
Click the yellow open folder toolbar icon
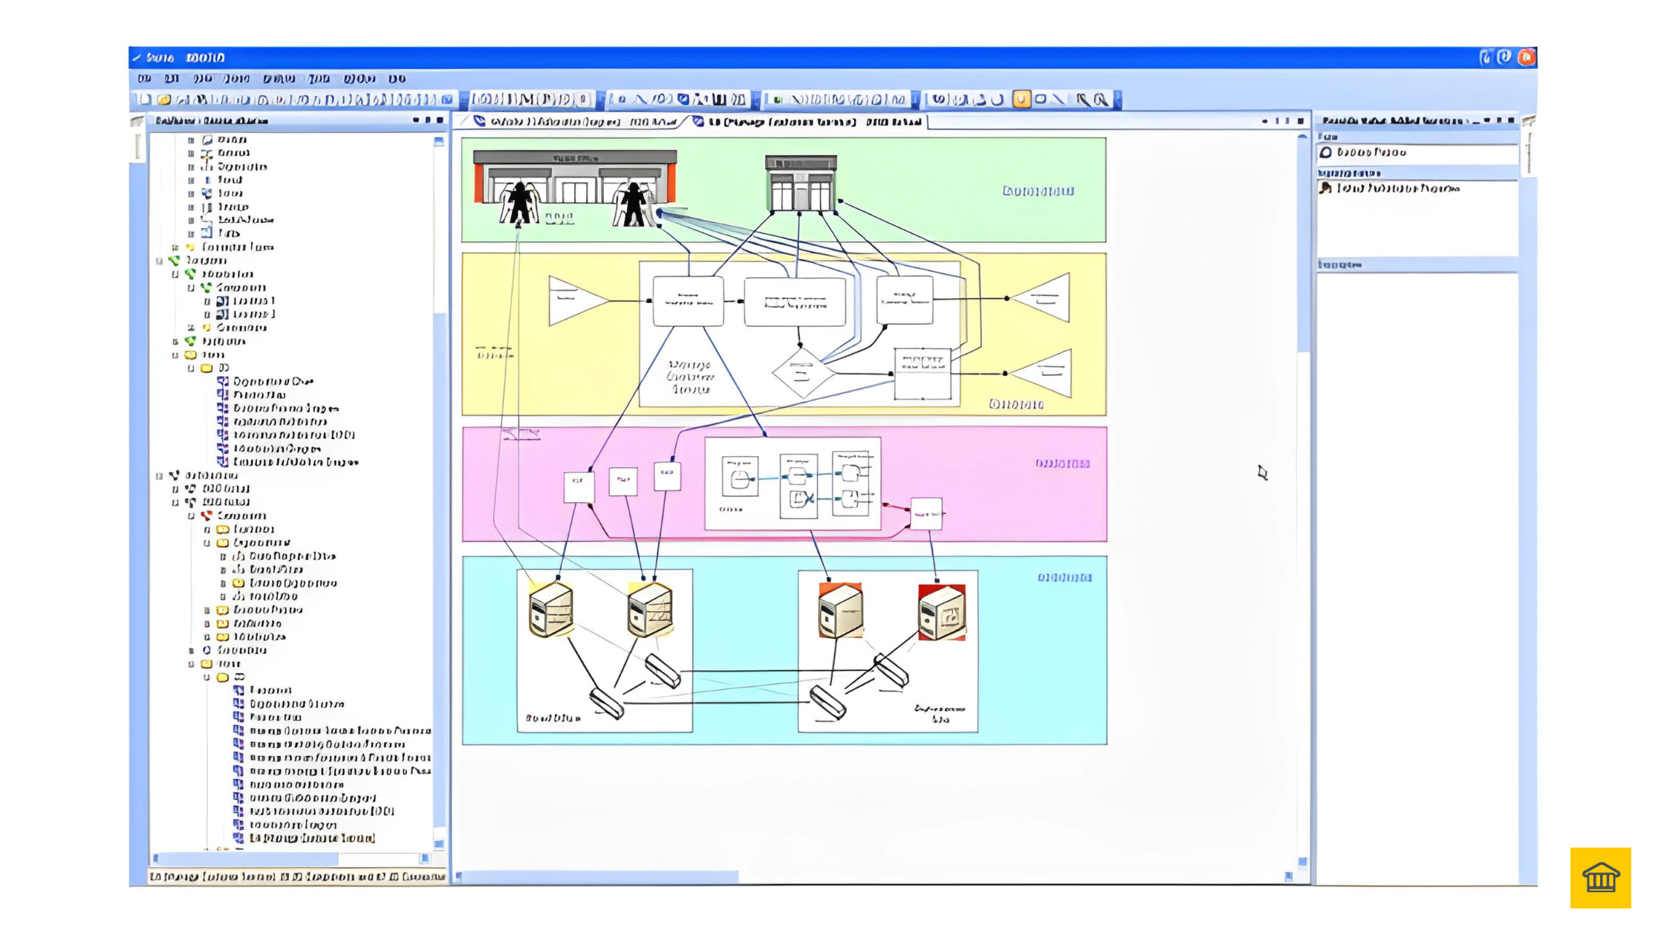(x=163, y=99)
